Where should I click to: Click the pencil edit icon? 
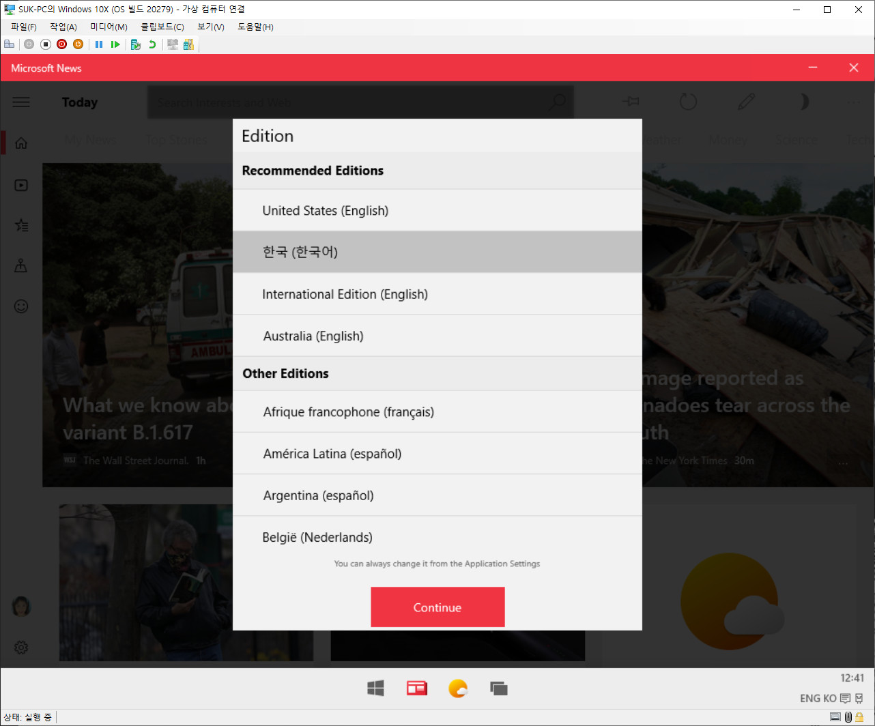click(746, 102)
